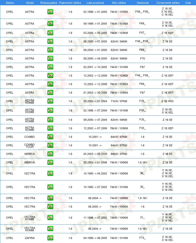
Task: Select production years 11.1996 -> 07.2002
Action: (x=95, y=218)
